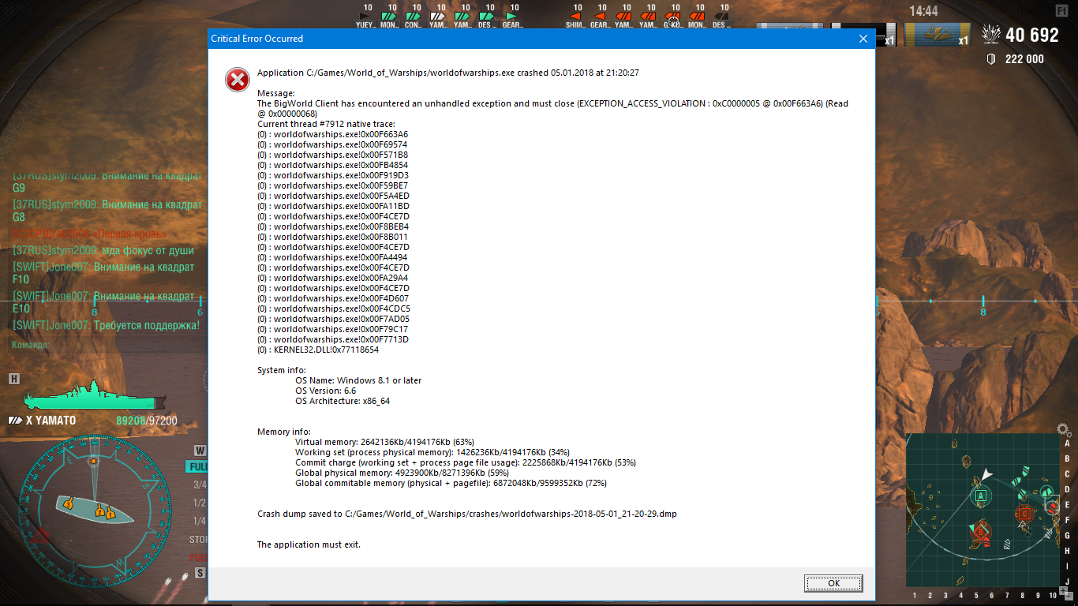Click the 'Virtual memory' info line

coord(384,442)
